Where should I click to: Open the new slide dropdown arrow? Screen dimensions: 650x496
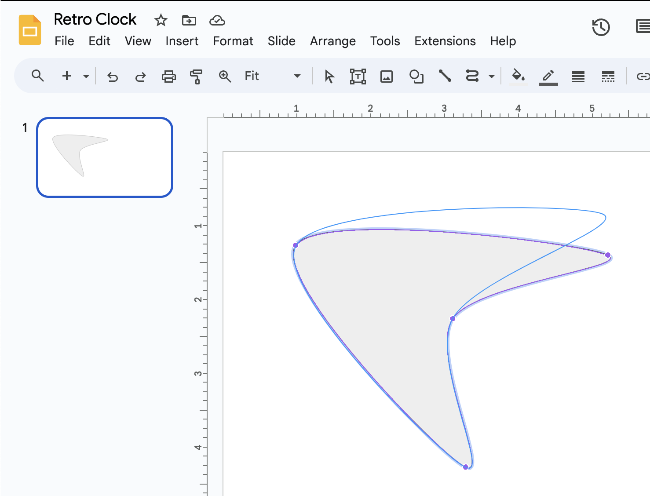click(x=86, y=76)
